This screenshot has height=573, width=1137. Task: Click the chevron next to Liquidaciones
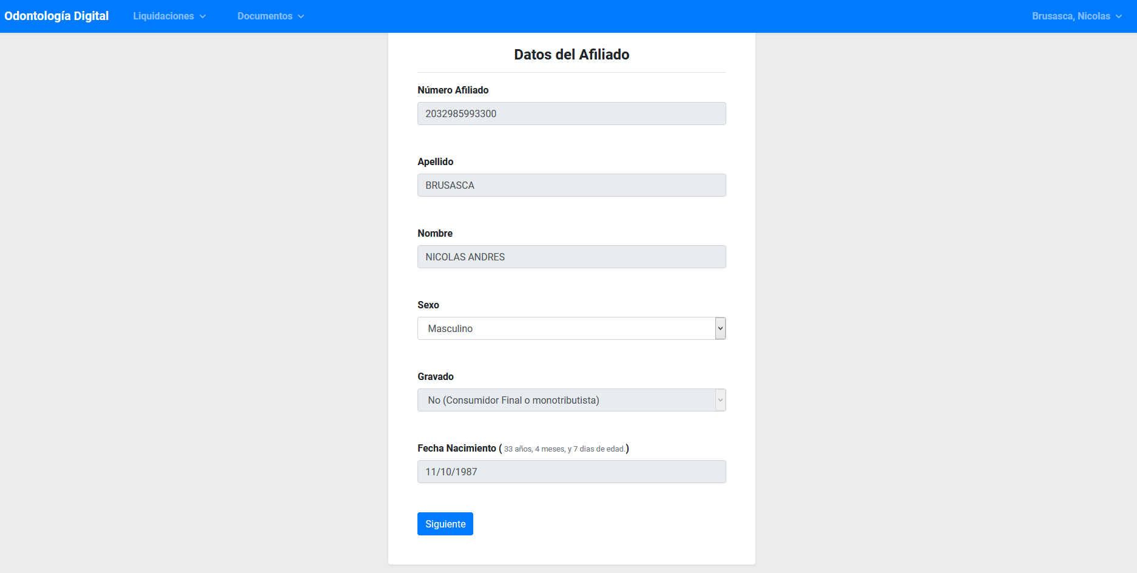click(203, 16)
